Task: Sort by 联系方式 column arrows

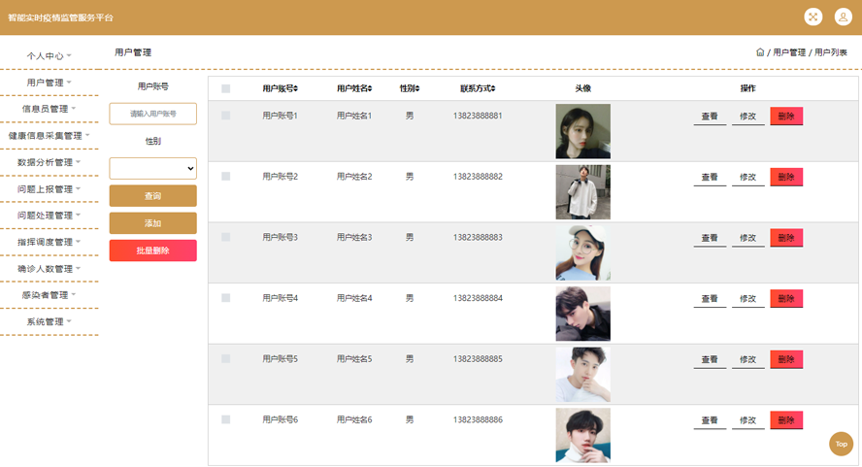Action: [x=493, y=88]
